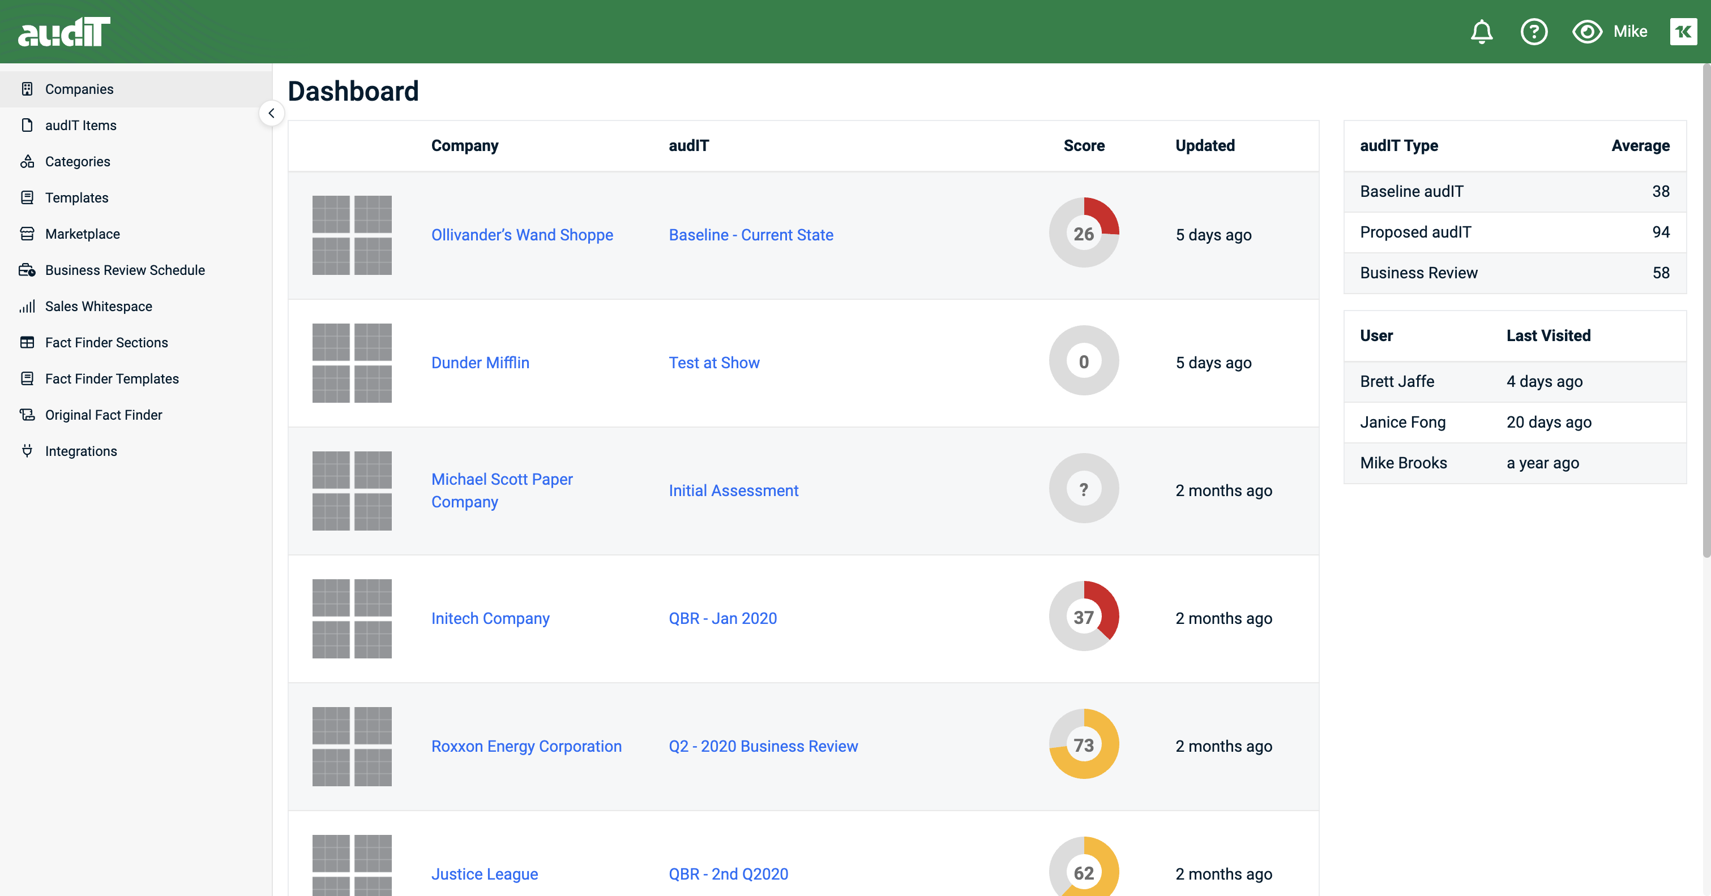Click the Roxxon Energy Corporation logo thumbnail

tap(352, 747)
